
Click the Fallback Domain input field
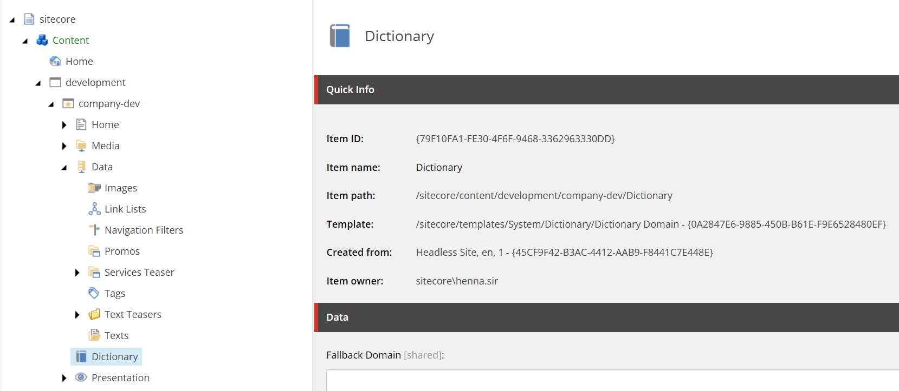[x=612, y=381]
